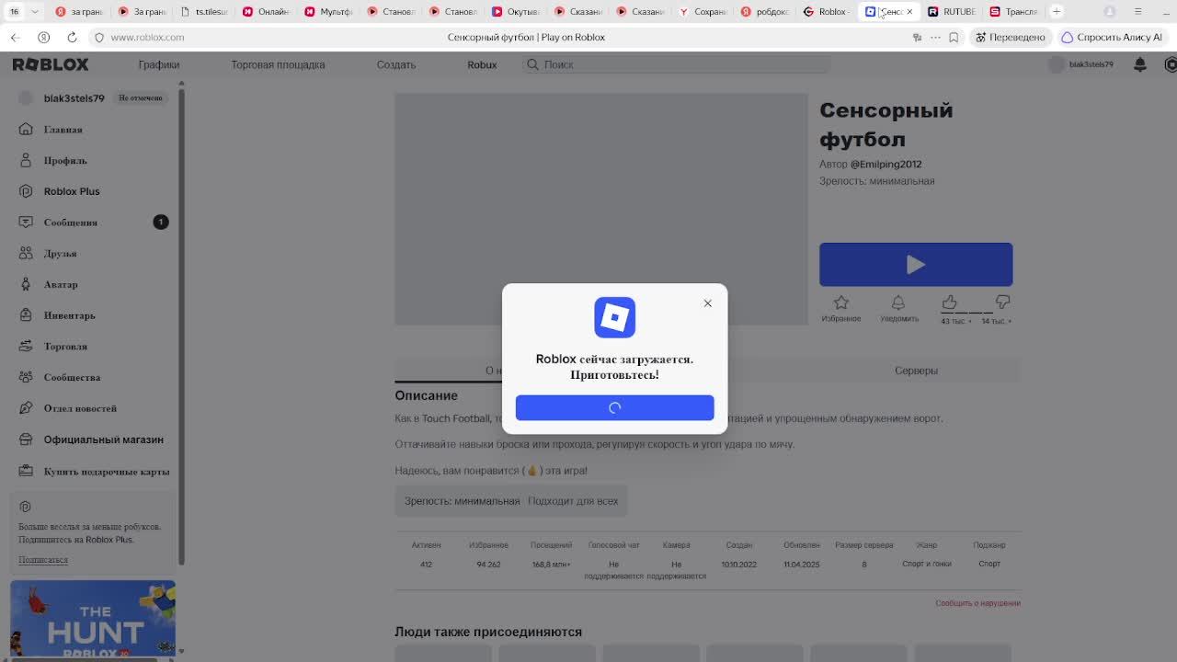Click the Сообщества sidebar icon
1177x662 pixels.
coord(26,377)
